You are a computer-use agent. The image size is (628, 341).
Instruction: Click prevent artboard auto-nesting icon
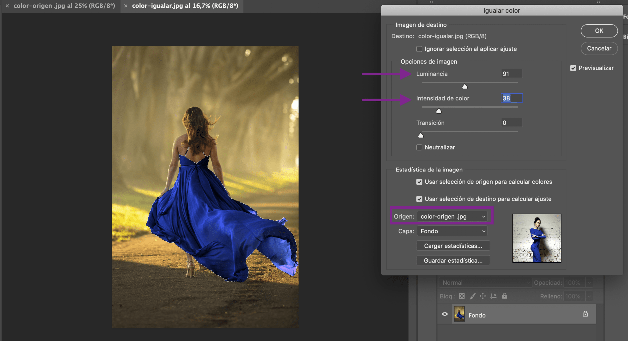pos(494,296)
